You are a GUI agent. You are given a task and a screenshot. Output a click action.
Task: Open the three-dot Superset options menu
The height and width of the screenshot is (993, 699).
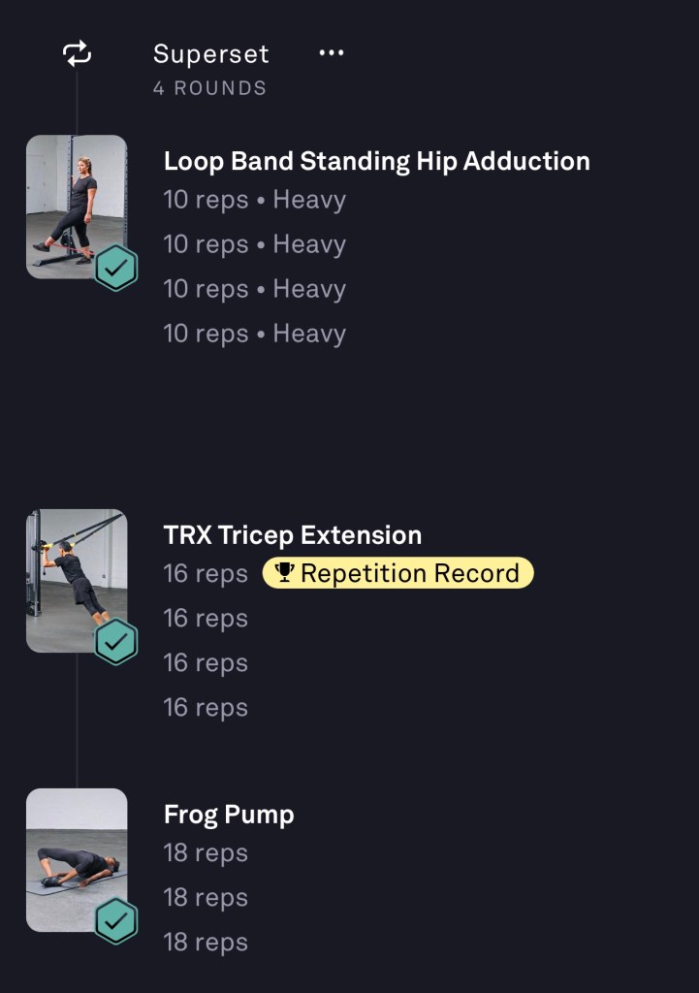point(332,53)
